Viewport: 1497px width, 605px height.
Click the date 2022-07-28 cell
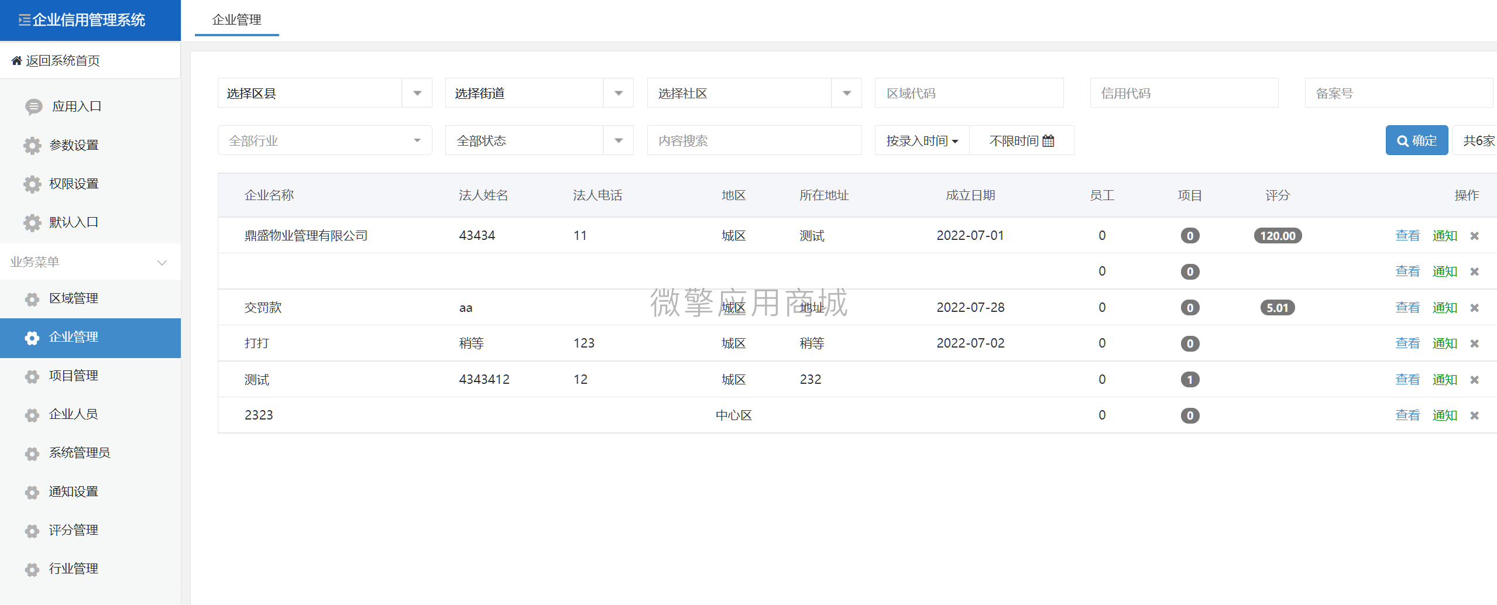970,308
